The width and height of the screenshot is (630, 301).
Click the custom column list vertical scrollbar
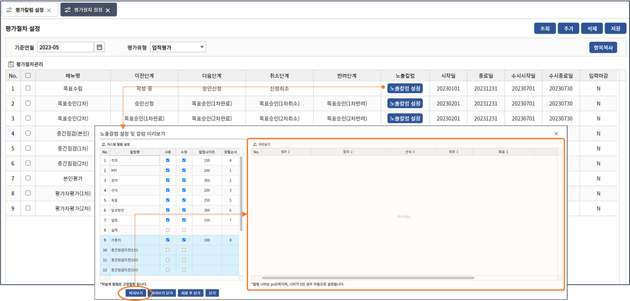[x=241, y=193]
